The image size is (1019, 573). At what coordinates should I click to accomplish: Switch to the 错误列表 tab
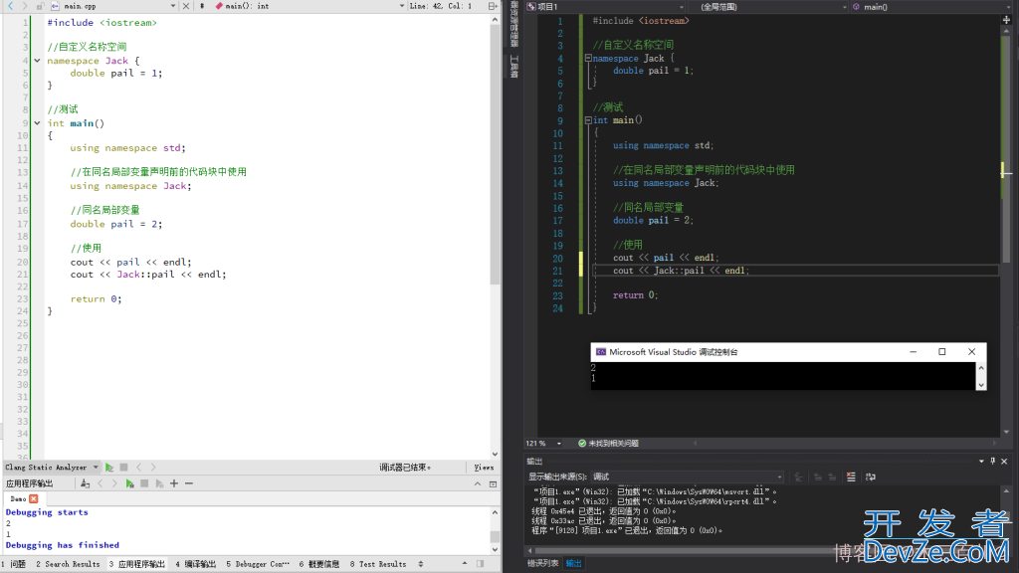[x=542, y=563]
